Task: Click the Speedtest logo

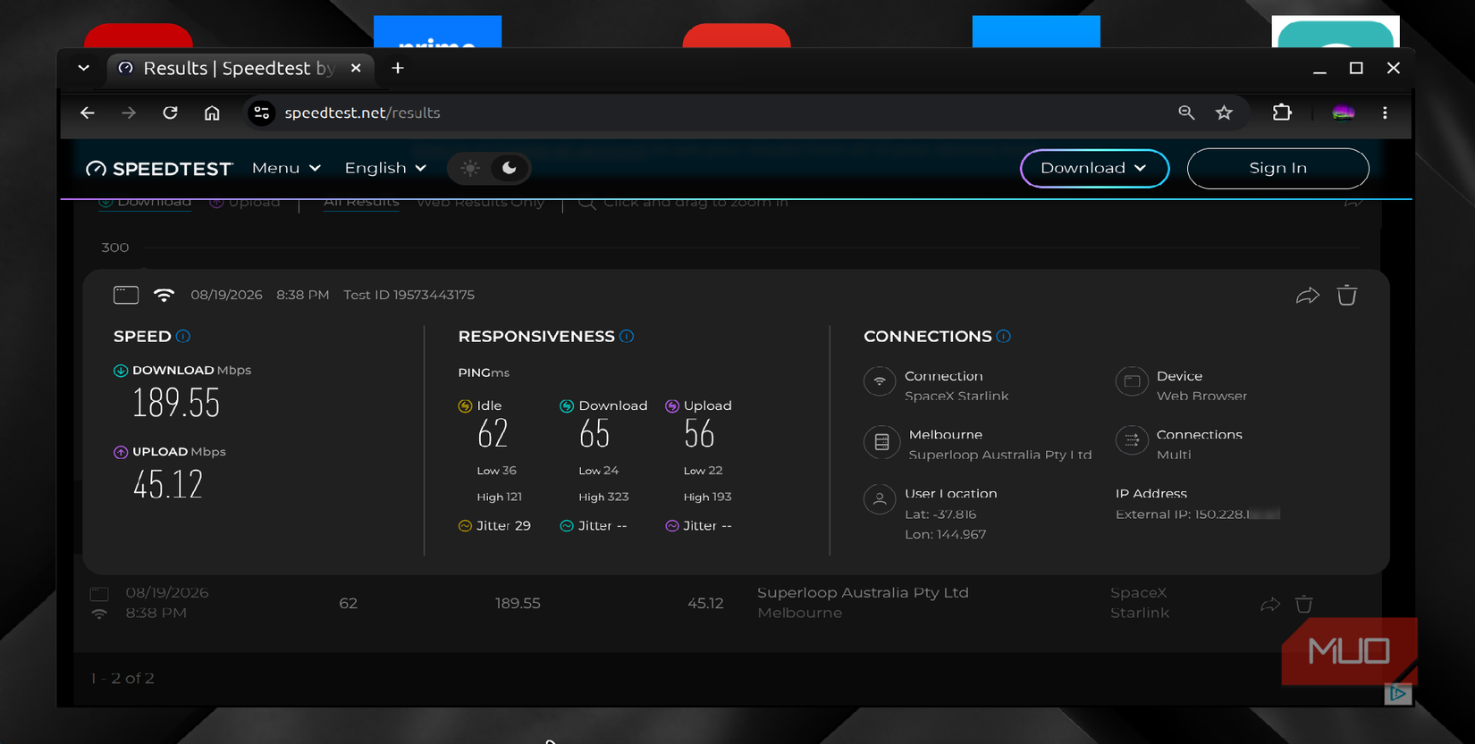Action: pos(158,169)
